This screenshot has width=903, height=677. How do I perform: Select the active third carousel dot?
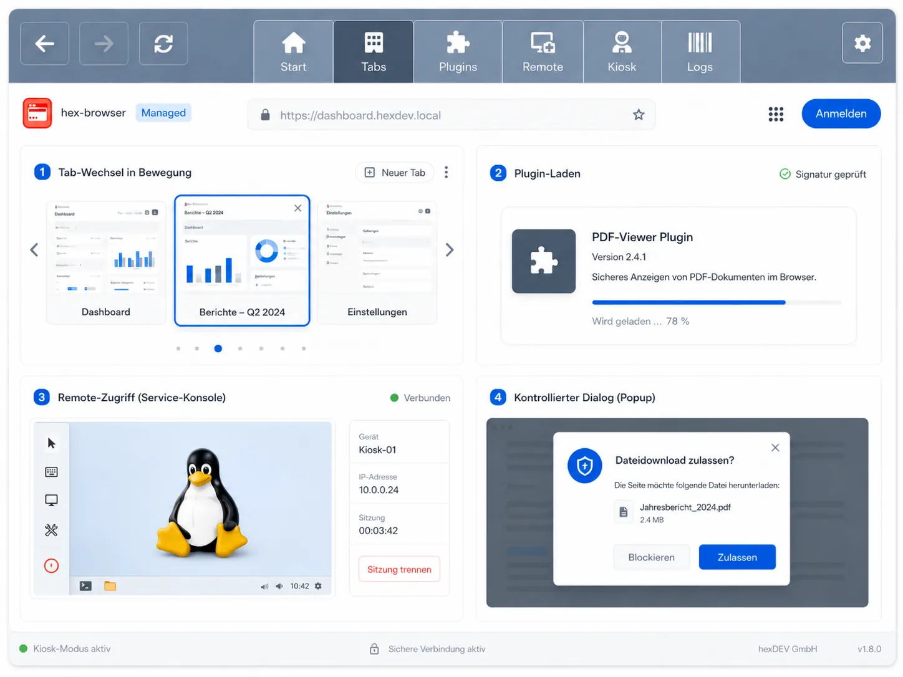tap(218, 348)
